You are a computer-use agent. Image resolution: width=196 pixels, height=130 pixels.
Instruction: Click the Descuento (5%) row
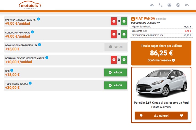(x=161, y=31)
